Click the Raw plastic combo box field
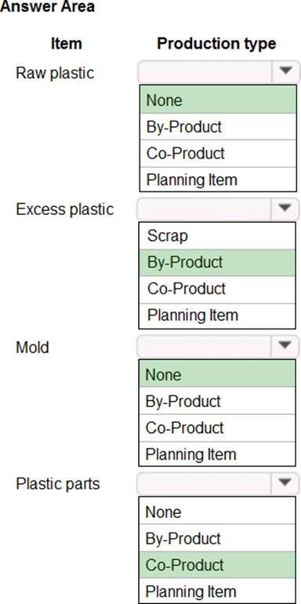The width and height of the screenshot is (301, 604). point(218,71)
